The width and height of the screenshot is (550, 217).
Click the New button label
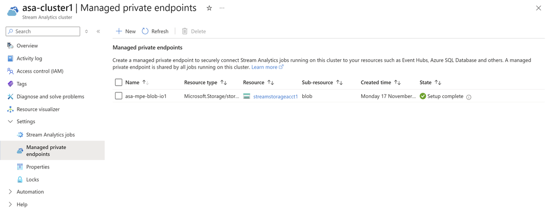pos(130,31)
